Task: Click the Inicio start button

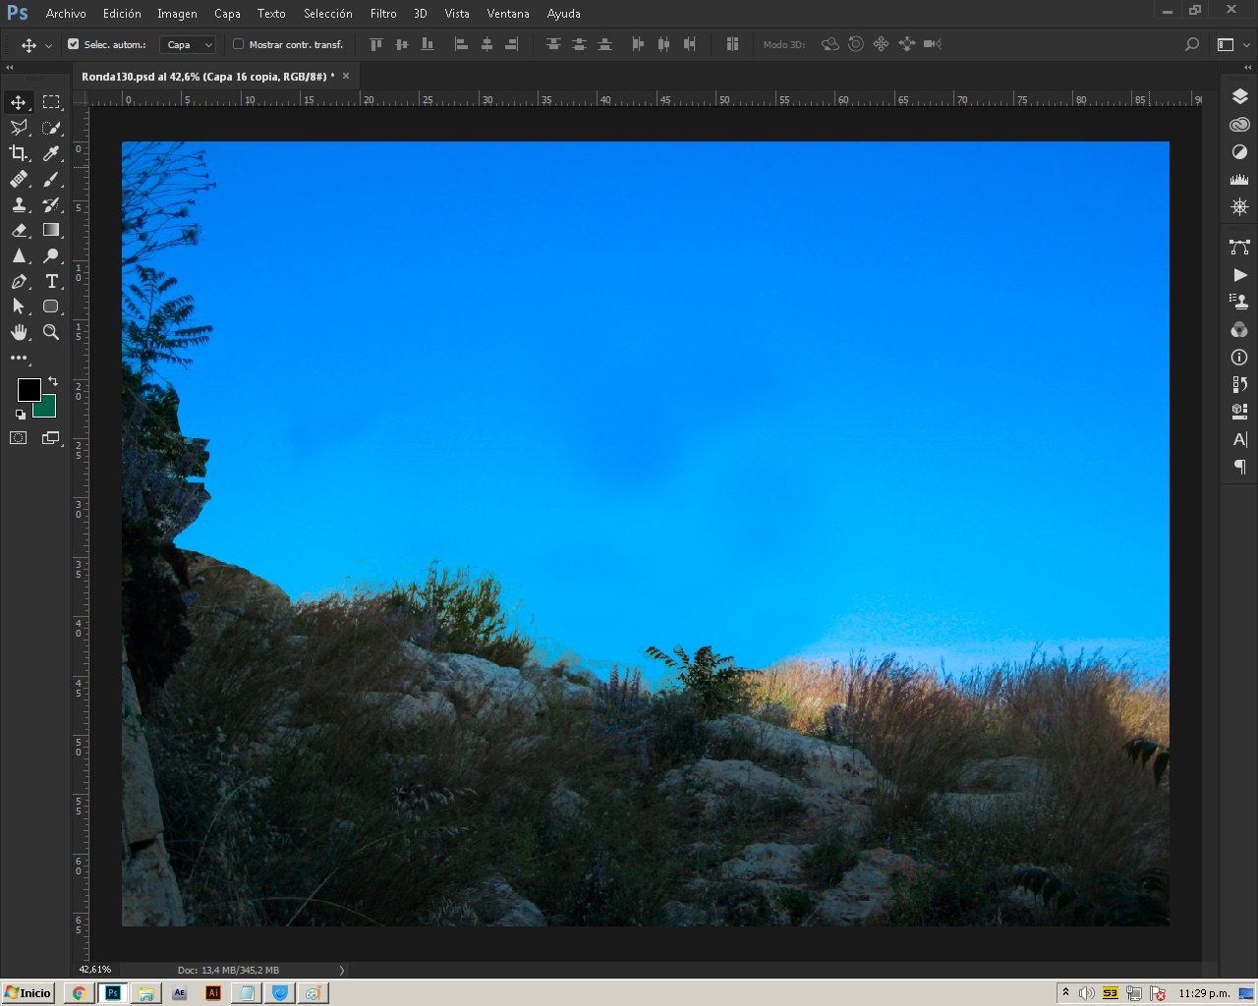Action: (28, 992)
